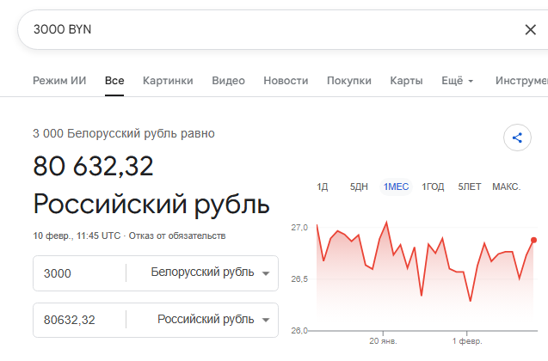Image resolution: width=548 pixels, height=361 pixels.
Task: Clear the search query with the X icon
Action: point(530,29)
